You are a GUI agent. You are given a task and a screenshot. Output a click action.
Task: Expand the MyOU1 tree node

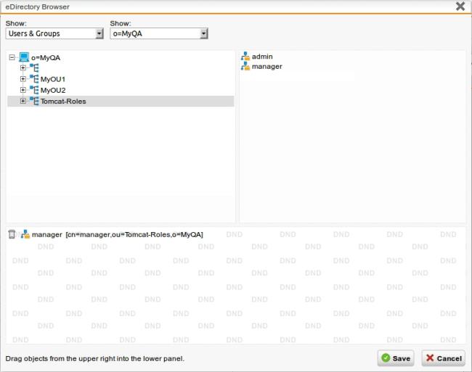[x=23, y=79]
